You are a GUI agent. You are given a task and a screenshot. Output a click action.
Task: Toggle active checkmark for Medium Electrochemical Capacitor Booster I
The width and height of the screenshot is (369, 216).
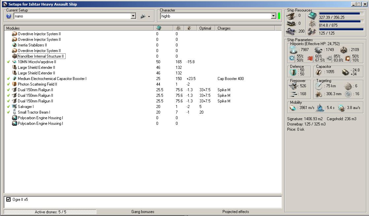tap(8, 79)
